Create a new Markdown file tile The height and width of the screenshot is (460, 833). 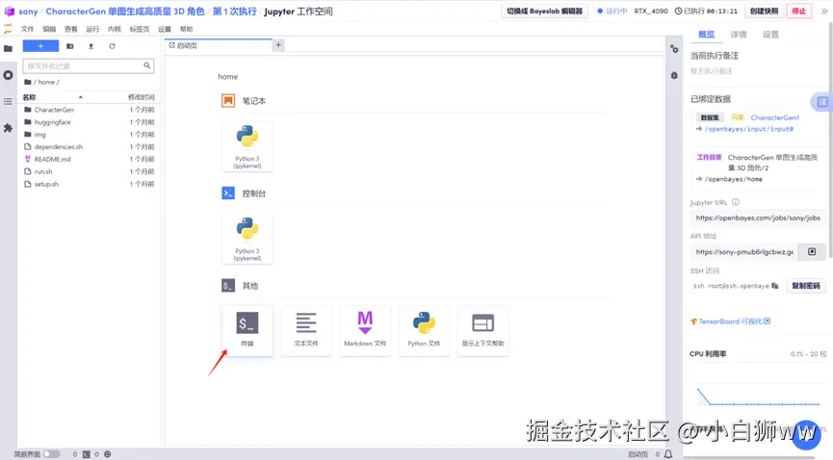(x=365, y=330)
